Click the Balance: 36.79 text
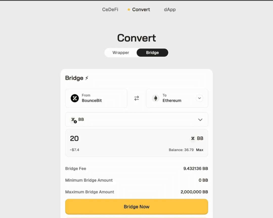 pyautogui.click(x=181, y=150)
